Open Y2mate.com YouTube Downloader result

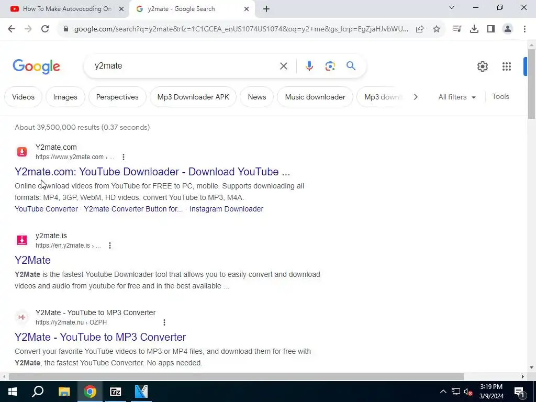(x=152, y=172)
